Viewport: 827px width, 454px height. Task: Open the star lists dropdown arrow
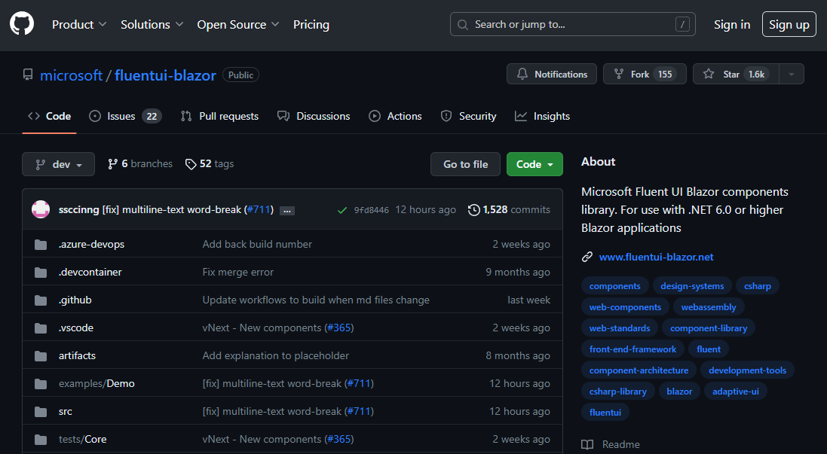[x=791, y=75]
